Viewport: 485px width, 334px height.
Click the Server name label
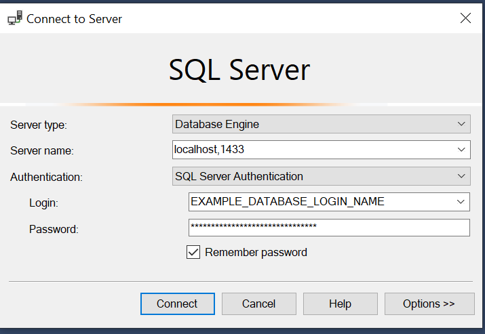[x=42, y=151]
